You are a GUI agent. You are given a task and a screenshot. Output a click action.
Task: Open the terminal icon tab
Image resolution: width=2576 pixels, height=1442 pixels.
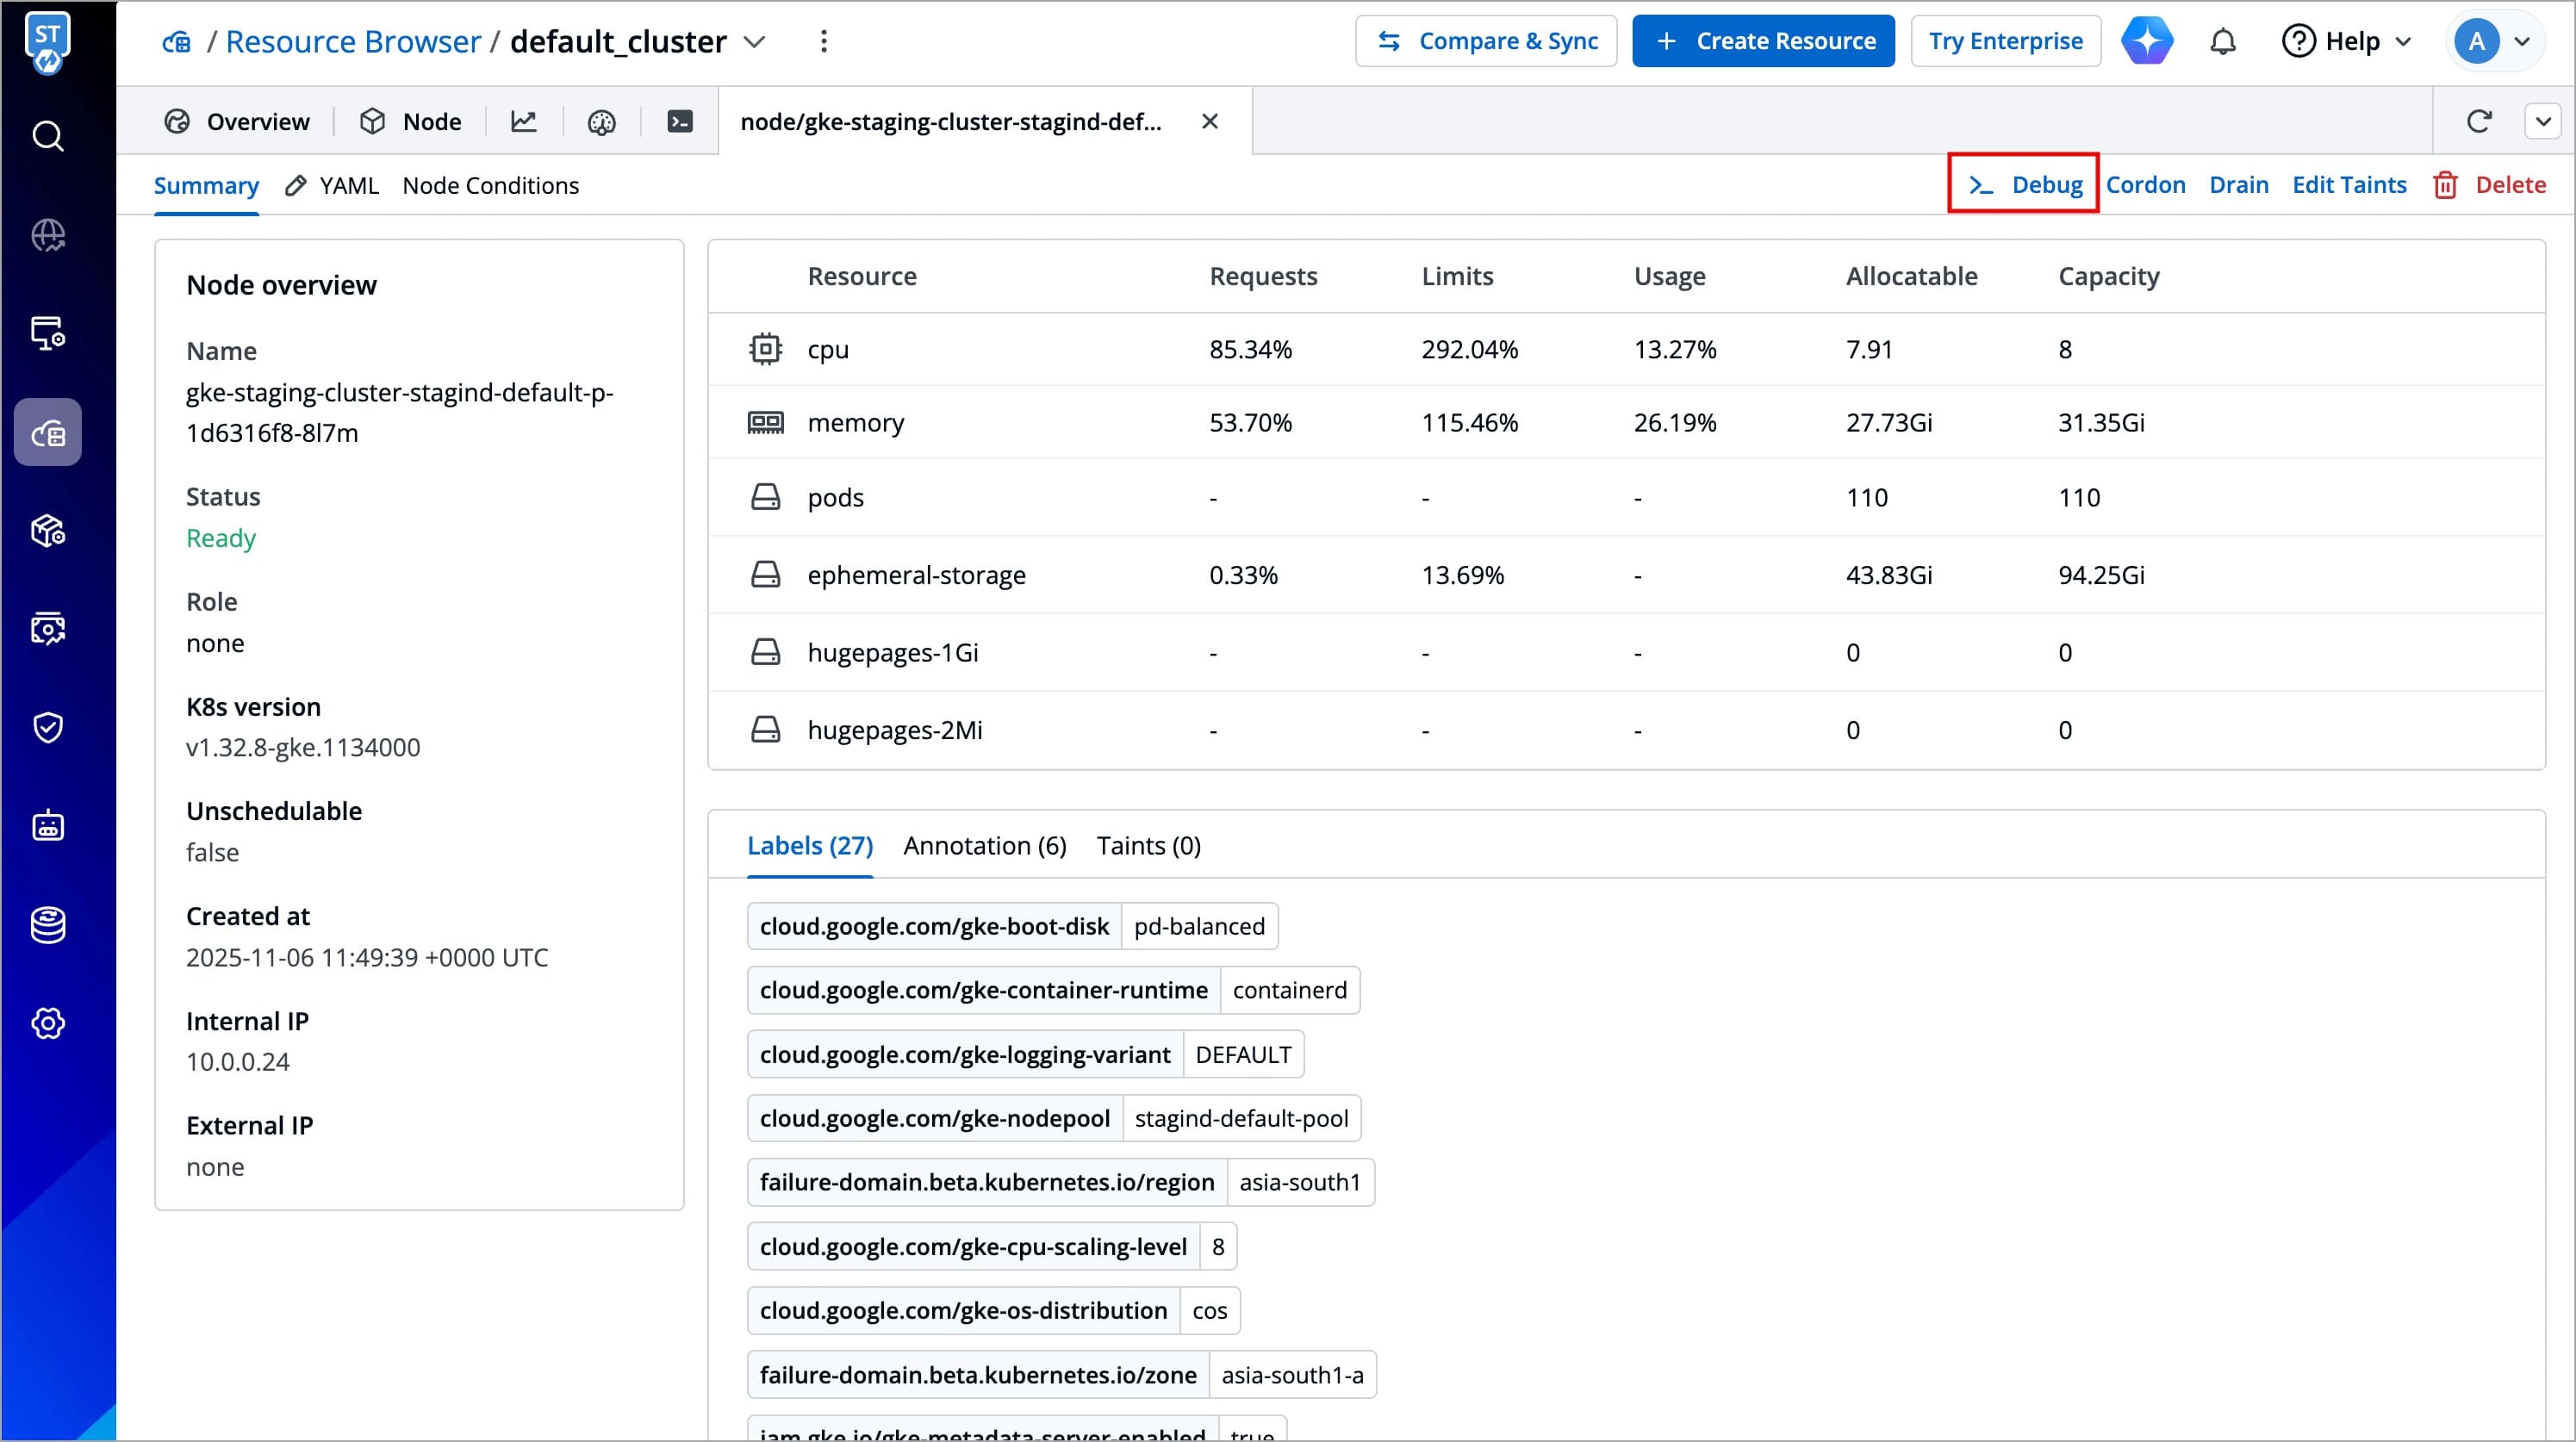click(680, 122)
